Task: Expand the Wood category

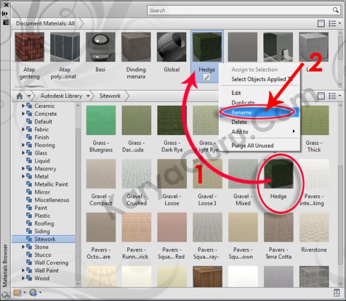Action: (23, 278)
